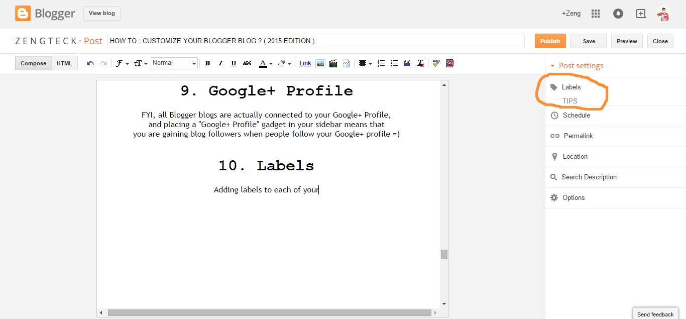This screenshot has height=319, width=686.
Task: Click the editor scroll down arrow
Action: pyautogui.click(x=444, y=303)
